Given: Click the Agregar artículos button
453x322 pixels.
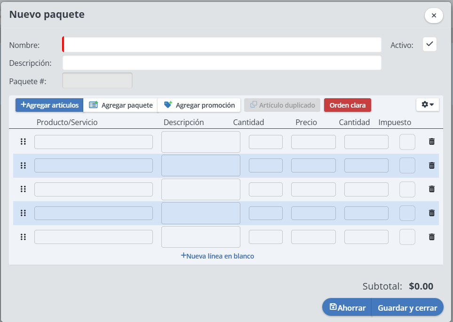Looking at the screenshot, I should 49,105.
